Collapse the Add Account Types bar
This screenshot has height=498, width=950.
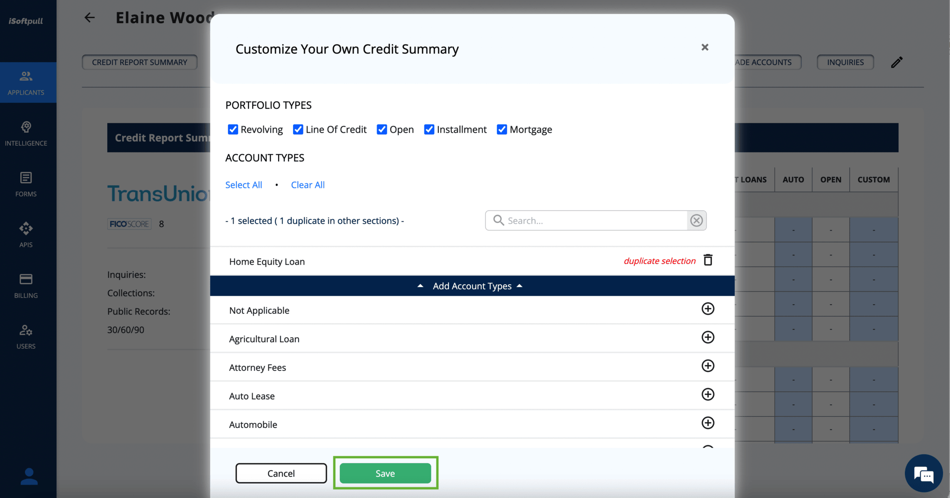coord(472,286)
